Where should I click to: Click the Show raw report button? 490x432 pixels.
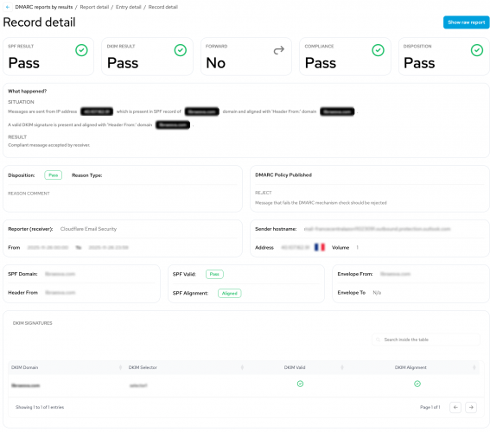pyautogui.click(x=466, y=22)
